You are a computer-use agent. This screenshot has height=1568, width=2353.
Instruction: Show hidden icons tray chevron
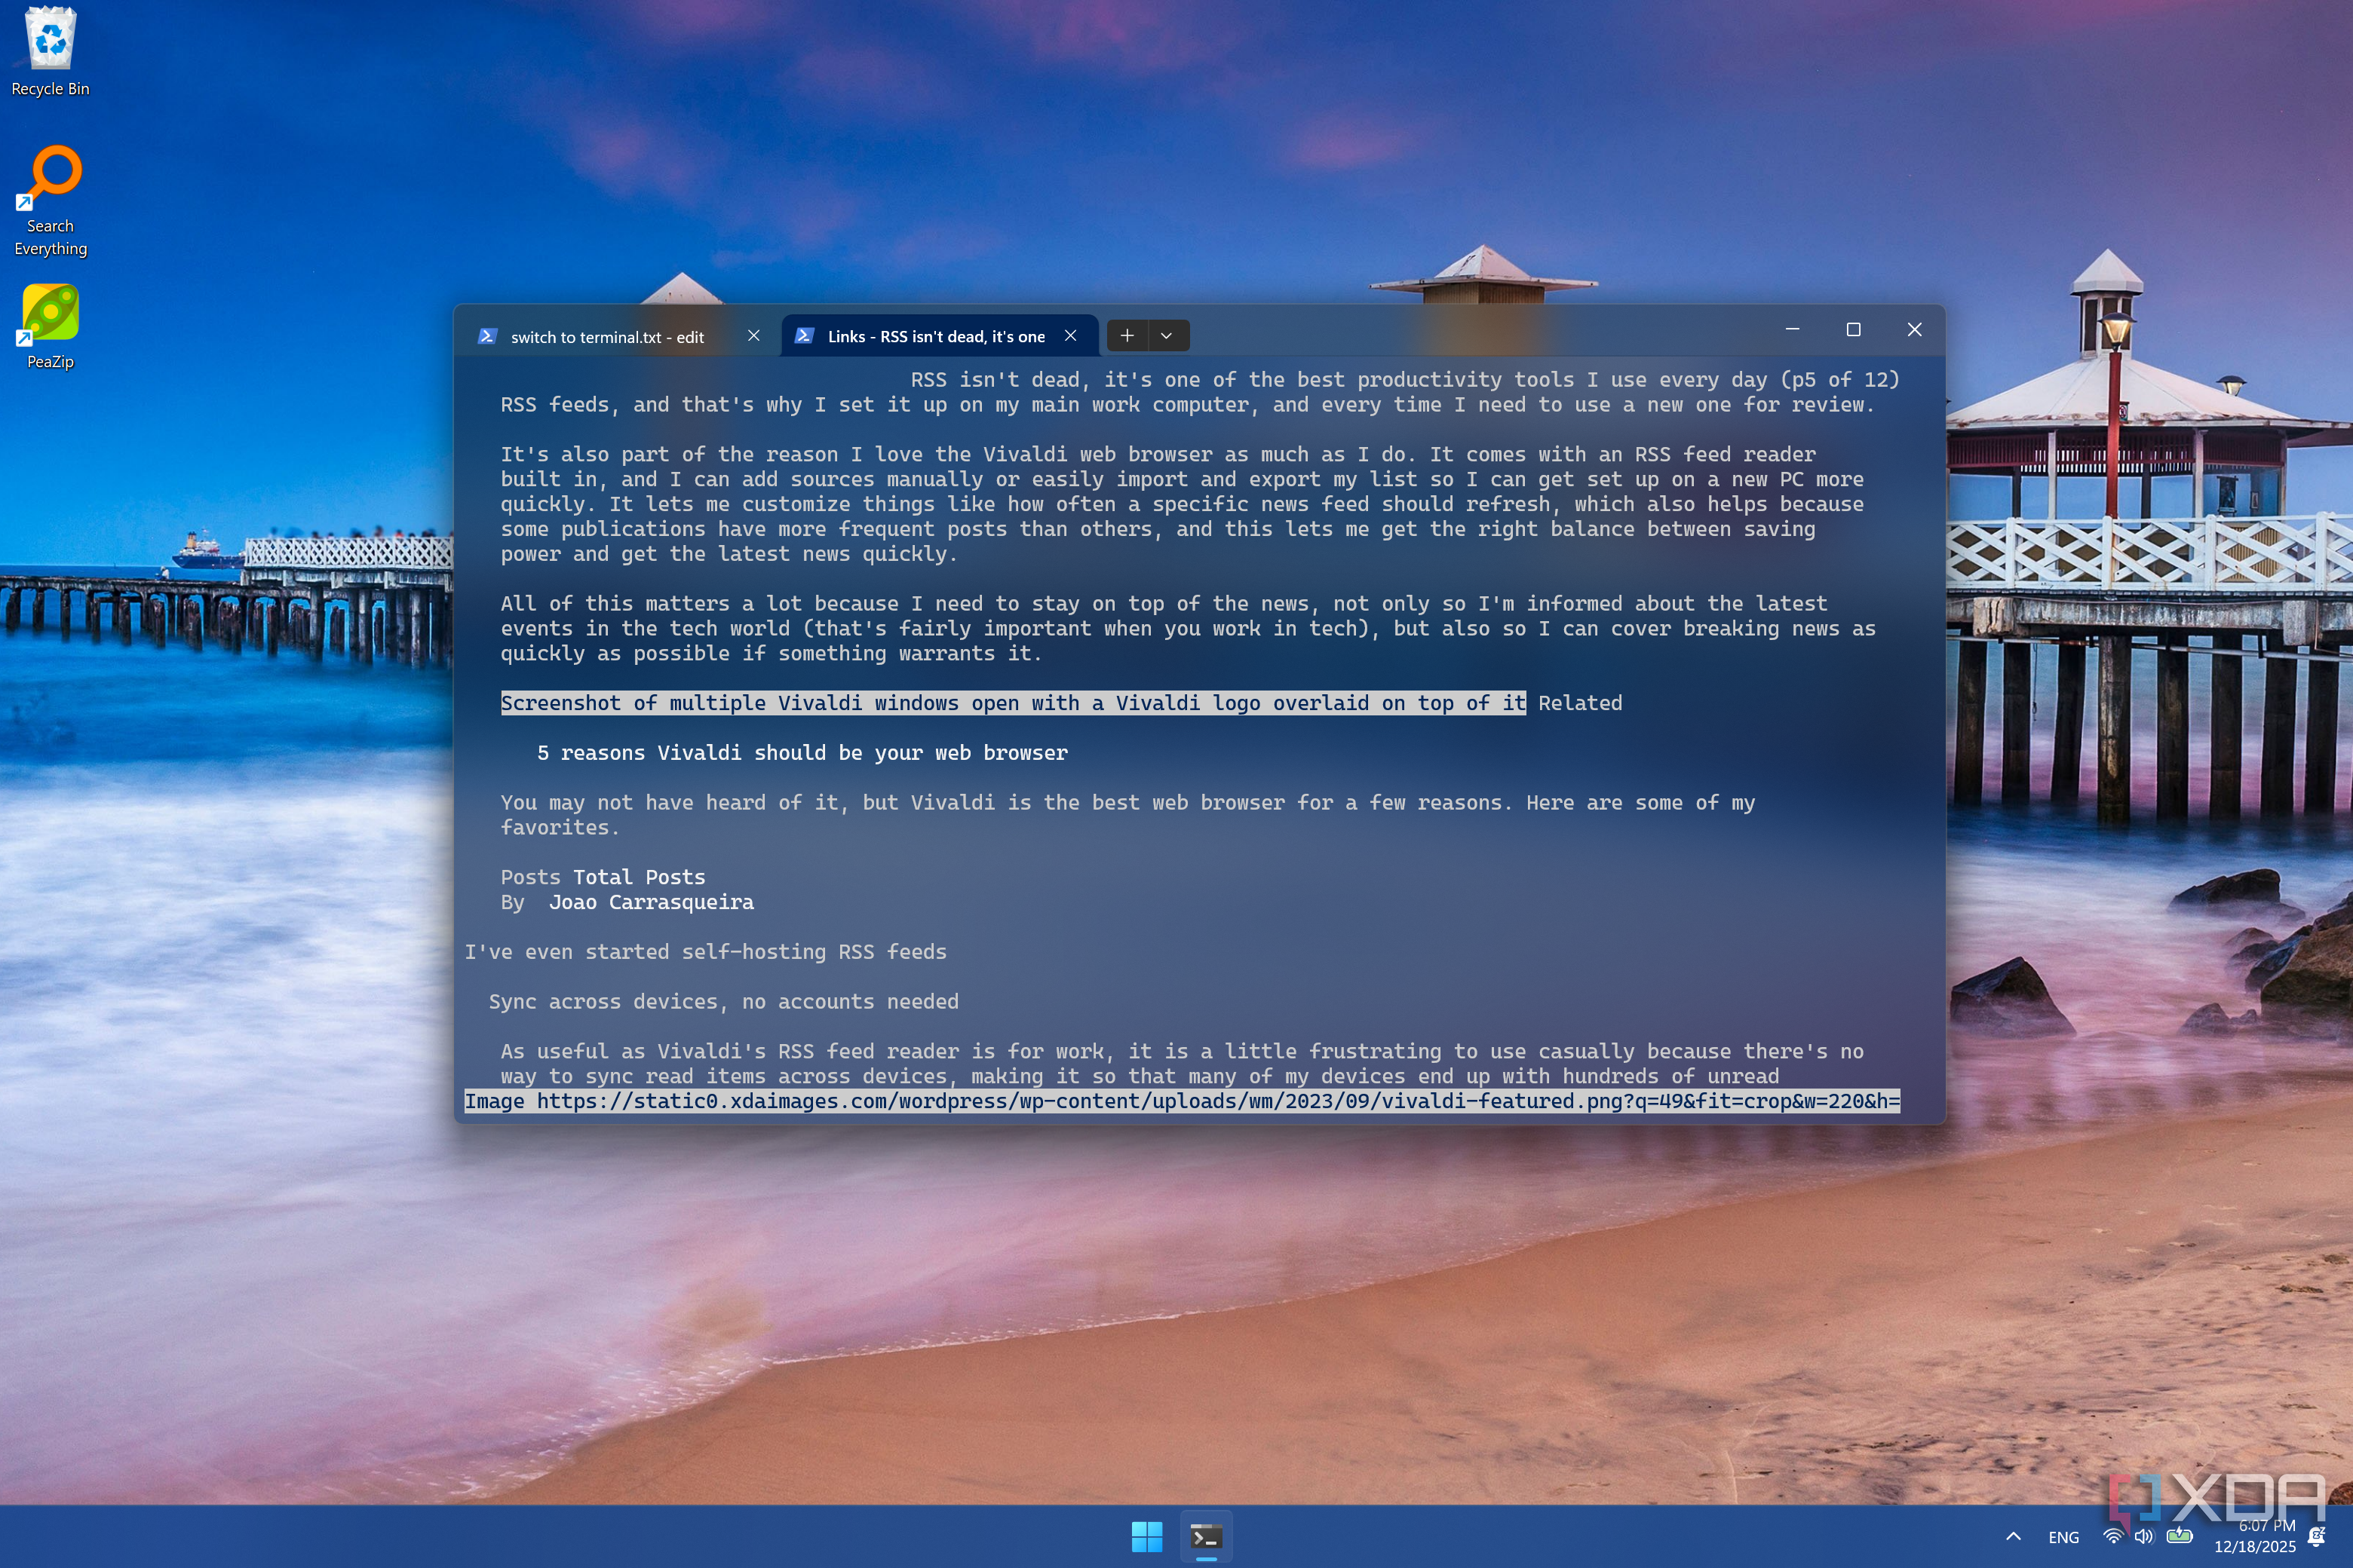(2014, 1537)
